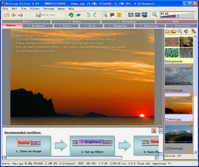Viewport: 199px width, 167px height.
Task: Click workflow panel horizontal scroll-left arrow
Action: [x=4, y=158]
